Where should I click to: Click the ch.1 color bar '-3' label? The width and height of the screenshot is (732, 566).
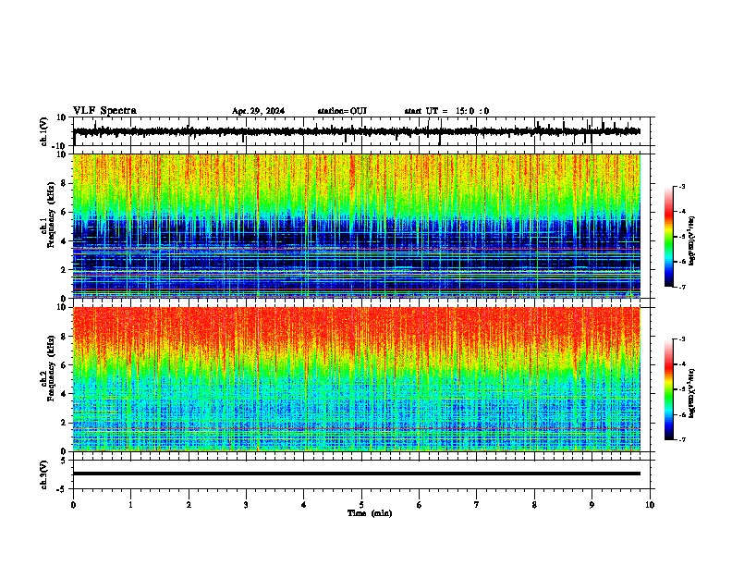click(681, 186)
